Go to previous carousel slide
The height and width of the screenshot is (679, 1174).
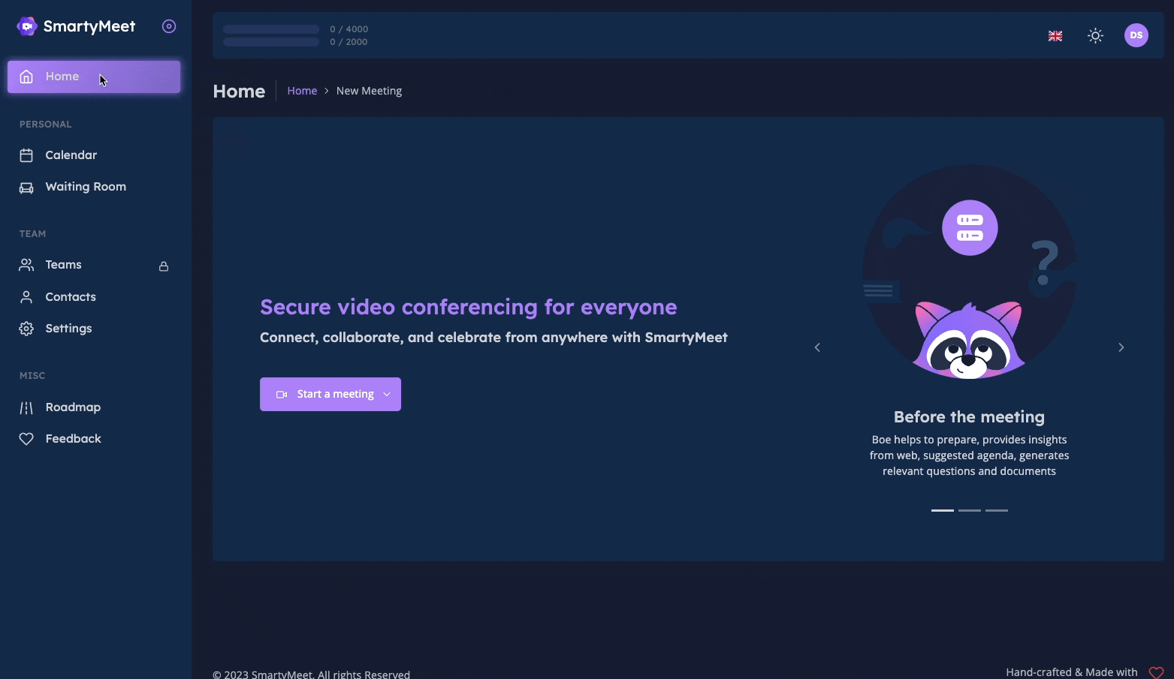pyautogui.click(x=817, y=347)
